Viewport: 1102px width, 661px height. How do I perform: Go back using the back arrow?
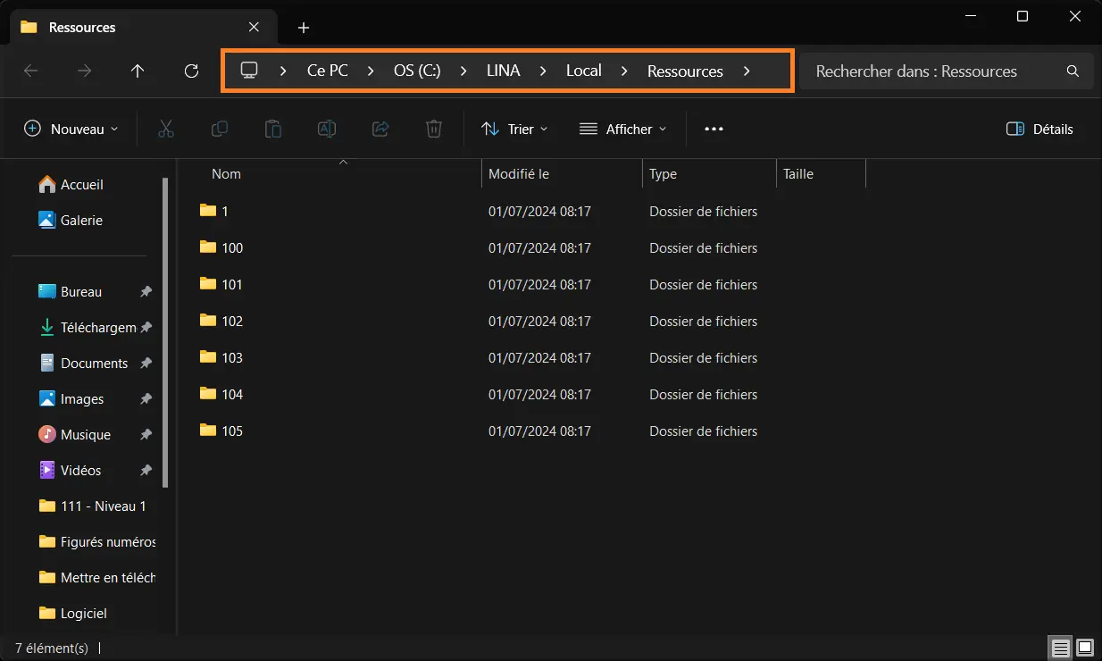pyautogui.click(x=30, y=71)
